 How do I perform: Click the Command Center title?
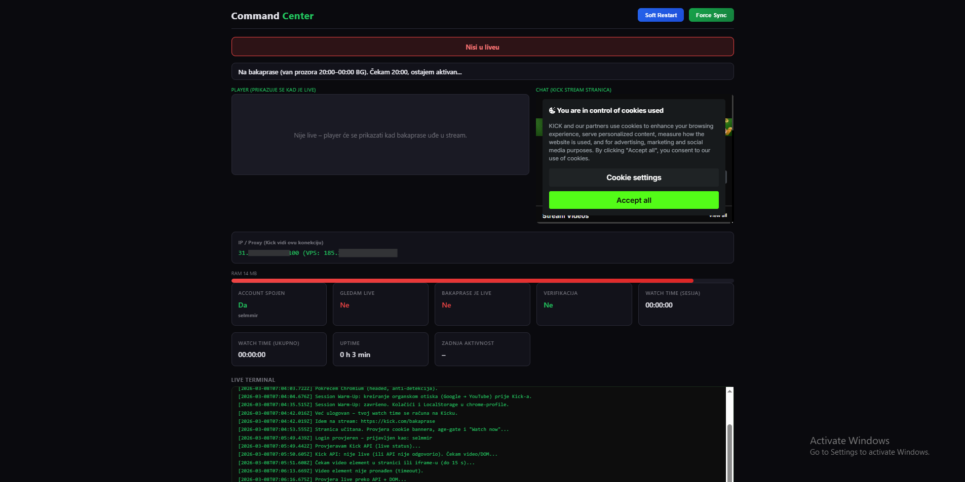click(272, 16)
